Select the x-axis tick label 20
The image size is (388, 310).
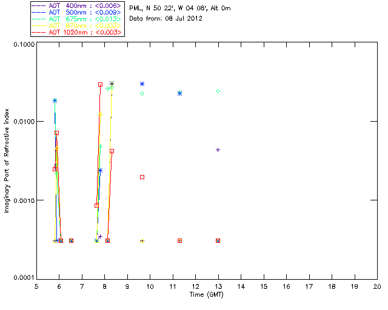(376, 286)
